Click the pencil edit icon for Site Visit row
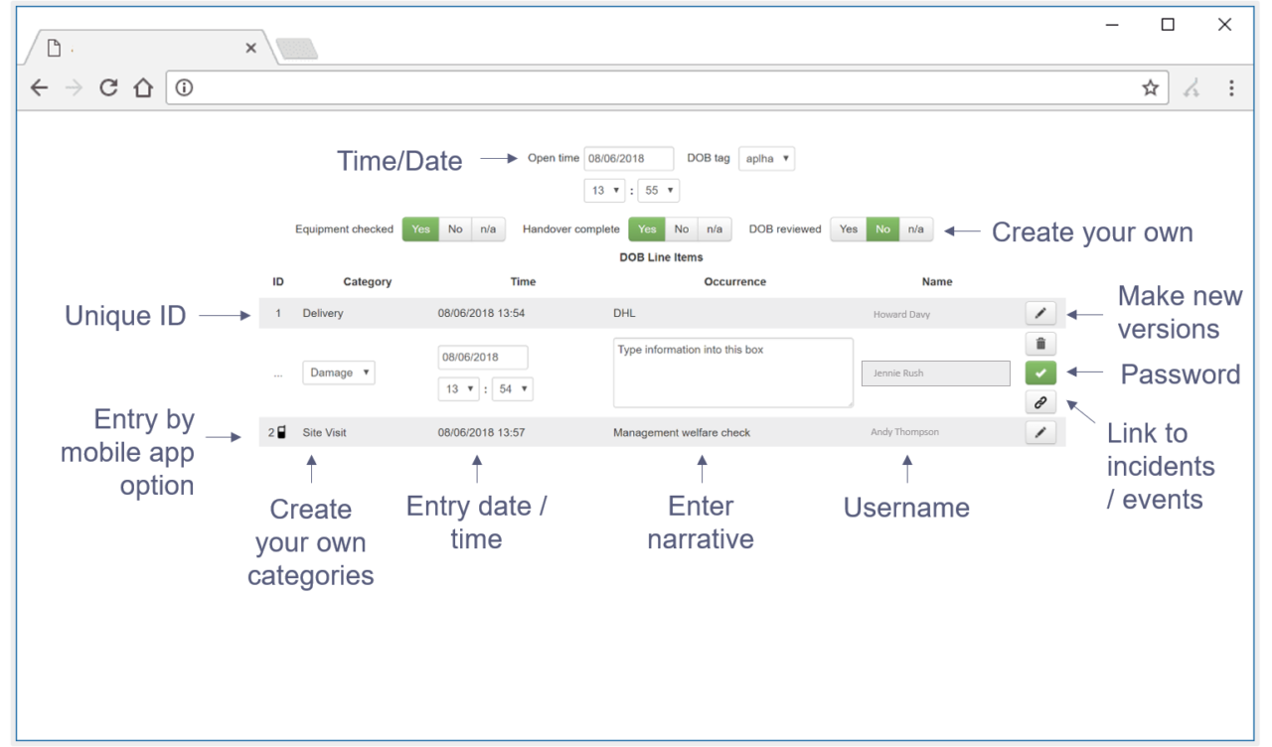The height and width of the screenshot is (747, 1272). pyautogui.click(x=1040, y=433)
